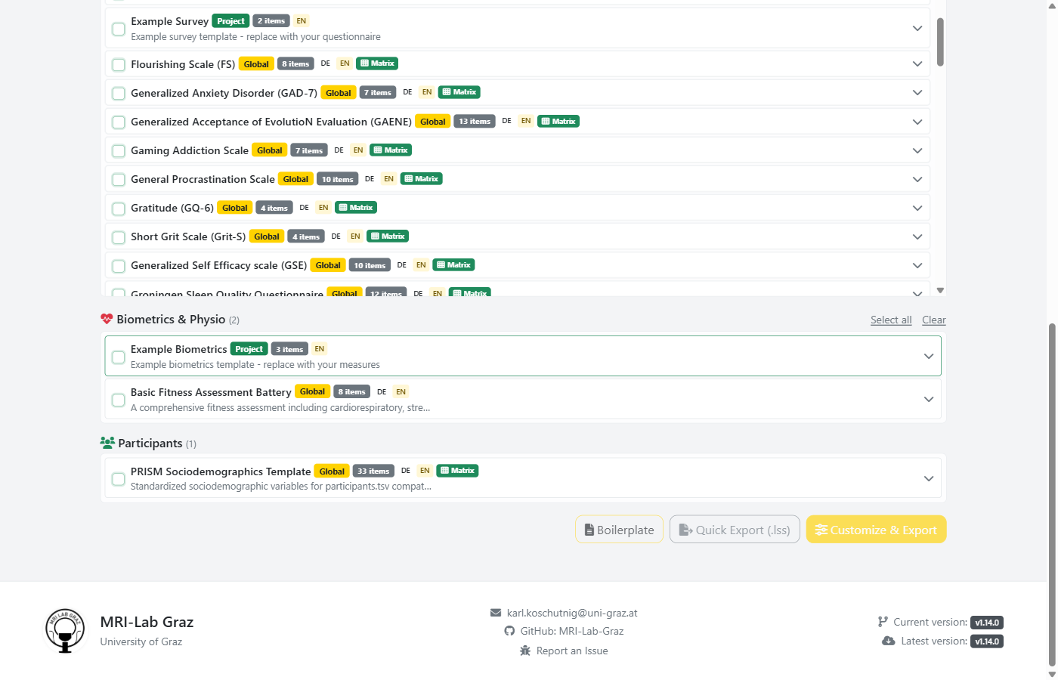
Task: Expand the Short Grit Scale chevron
Action: [917, 236]
